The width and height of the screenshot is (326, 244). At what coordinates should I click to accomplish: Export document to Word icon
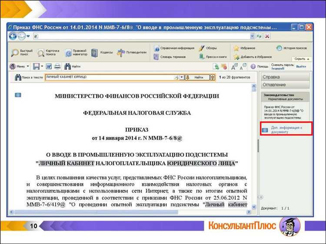pyautogui.click(x=49, y=66)
